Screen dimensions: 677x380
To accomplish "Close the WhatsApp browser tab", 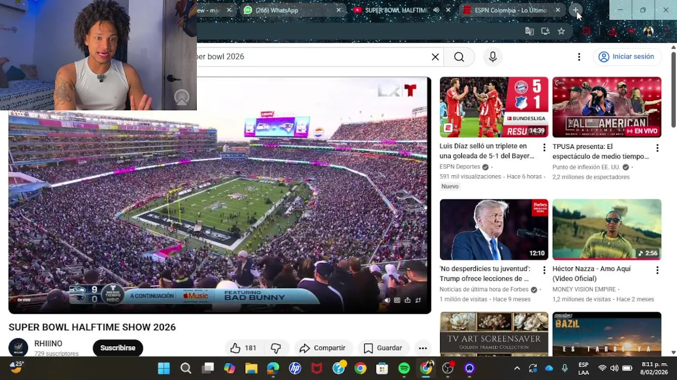I will (x=338, y=10).
